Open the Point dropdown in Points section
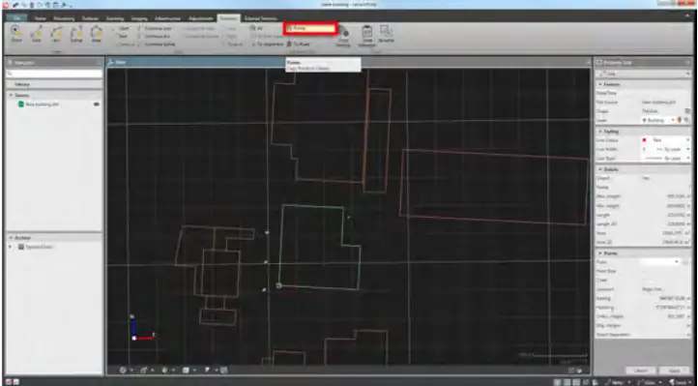 click(x=659, y=262)
